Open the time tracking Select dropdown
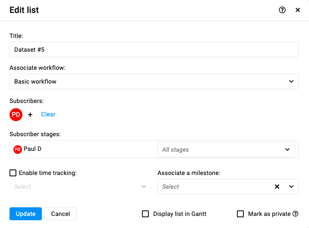The width and height of the screenshot is (309, 228). click(x=80, y=187)
